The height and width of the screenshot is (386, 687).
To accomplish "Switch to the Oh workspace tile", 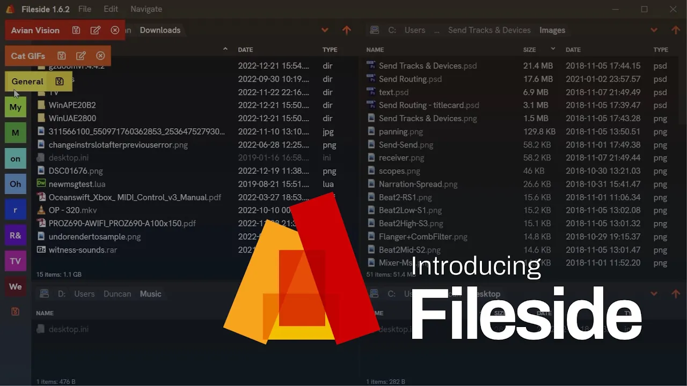I will click(16, 184).
